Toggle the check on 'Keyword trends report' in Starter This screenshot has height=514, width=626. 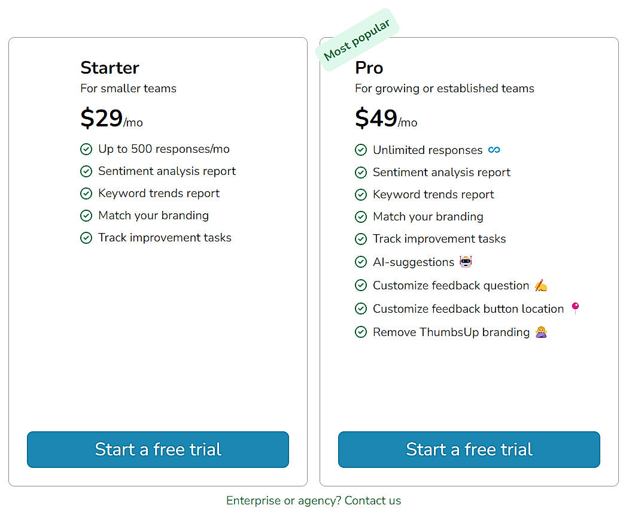[x=86, y=193]
